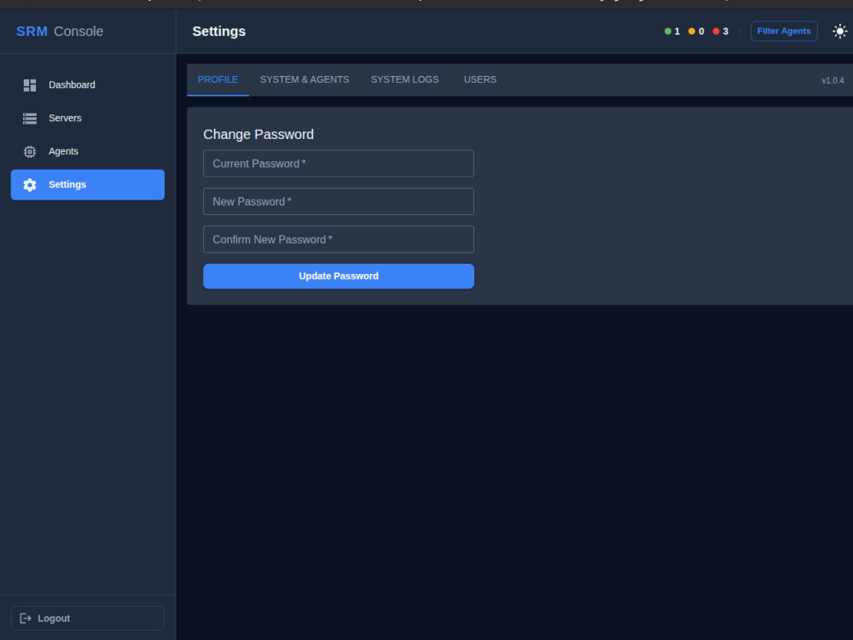
Task: Open Agents page label in sidebar
Action: point(63,151)
